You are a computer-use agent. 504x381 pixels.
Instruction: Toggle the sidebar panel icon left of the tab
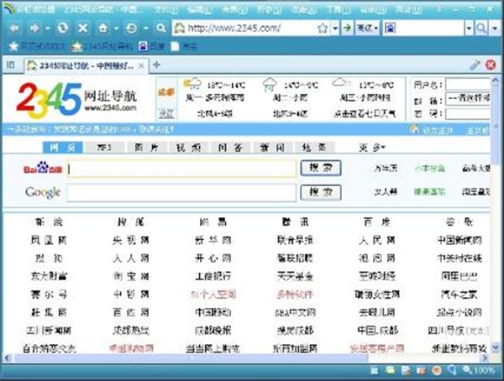(11, 65)
